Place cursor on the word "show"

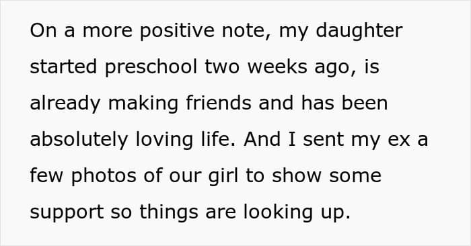coord(297,175)
